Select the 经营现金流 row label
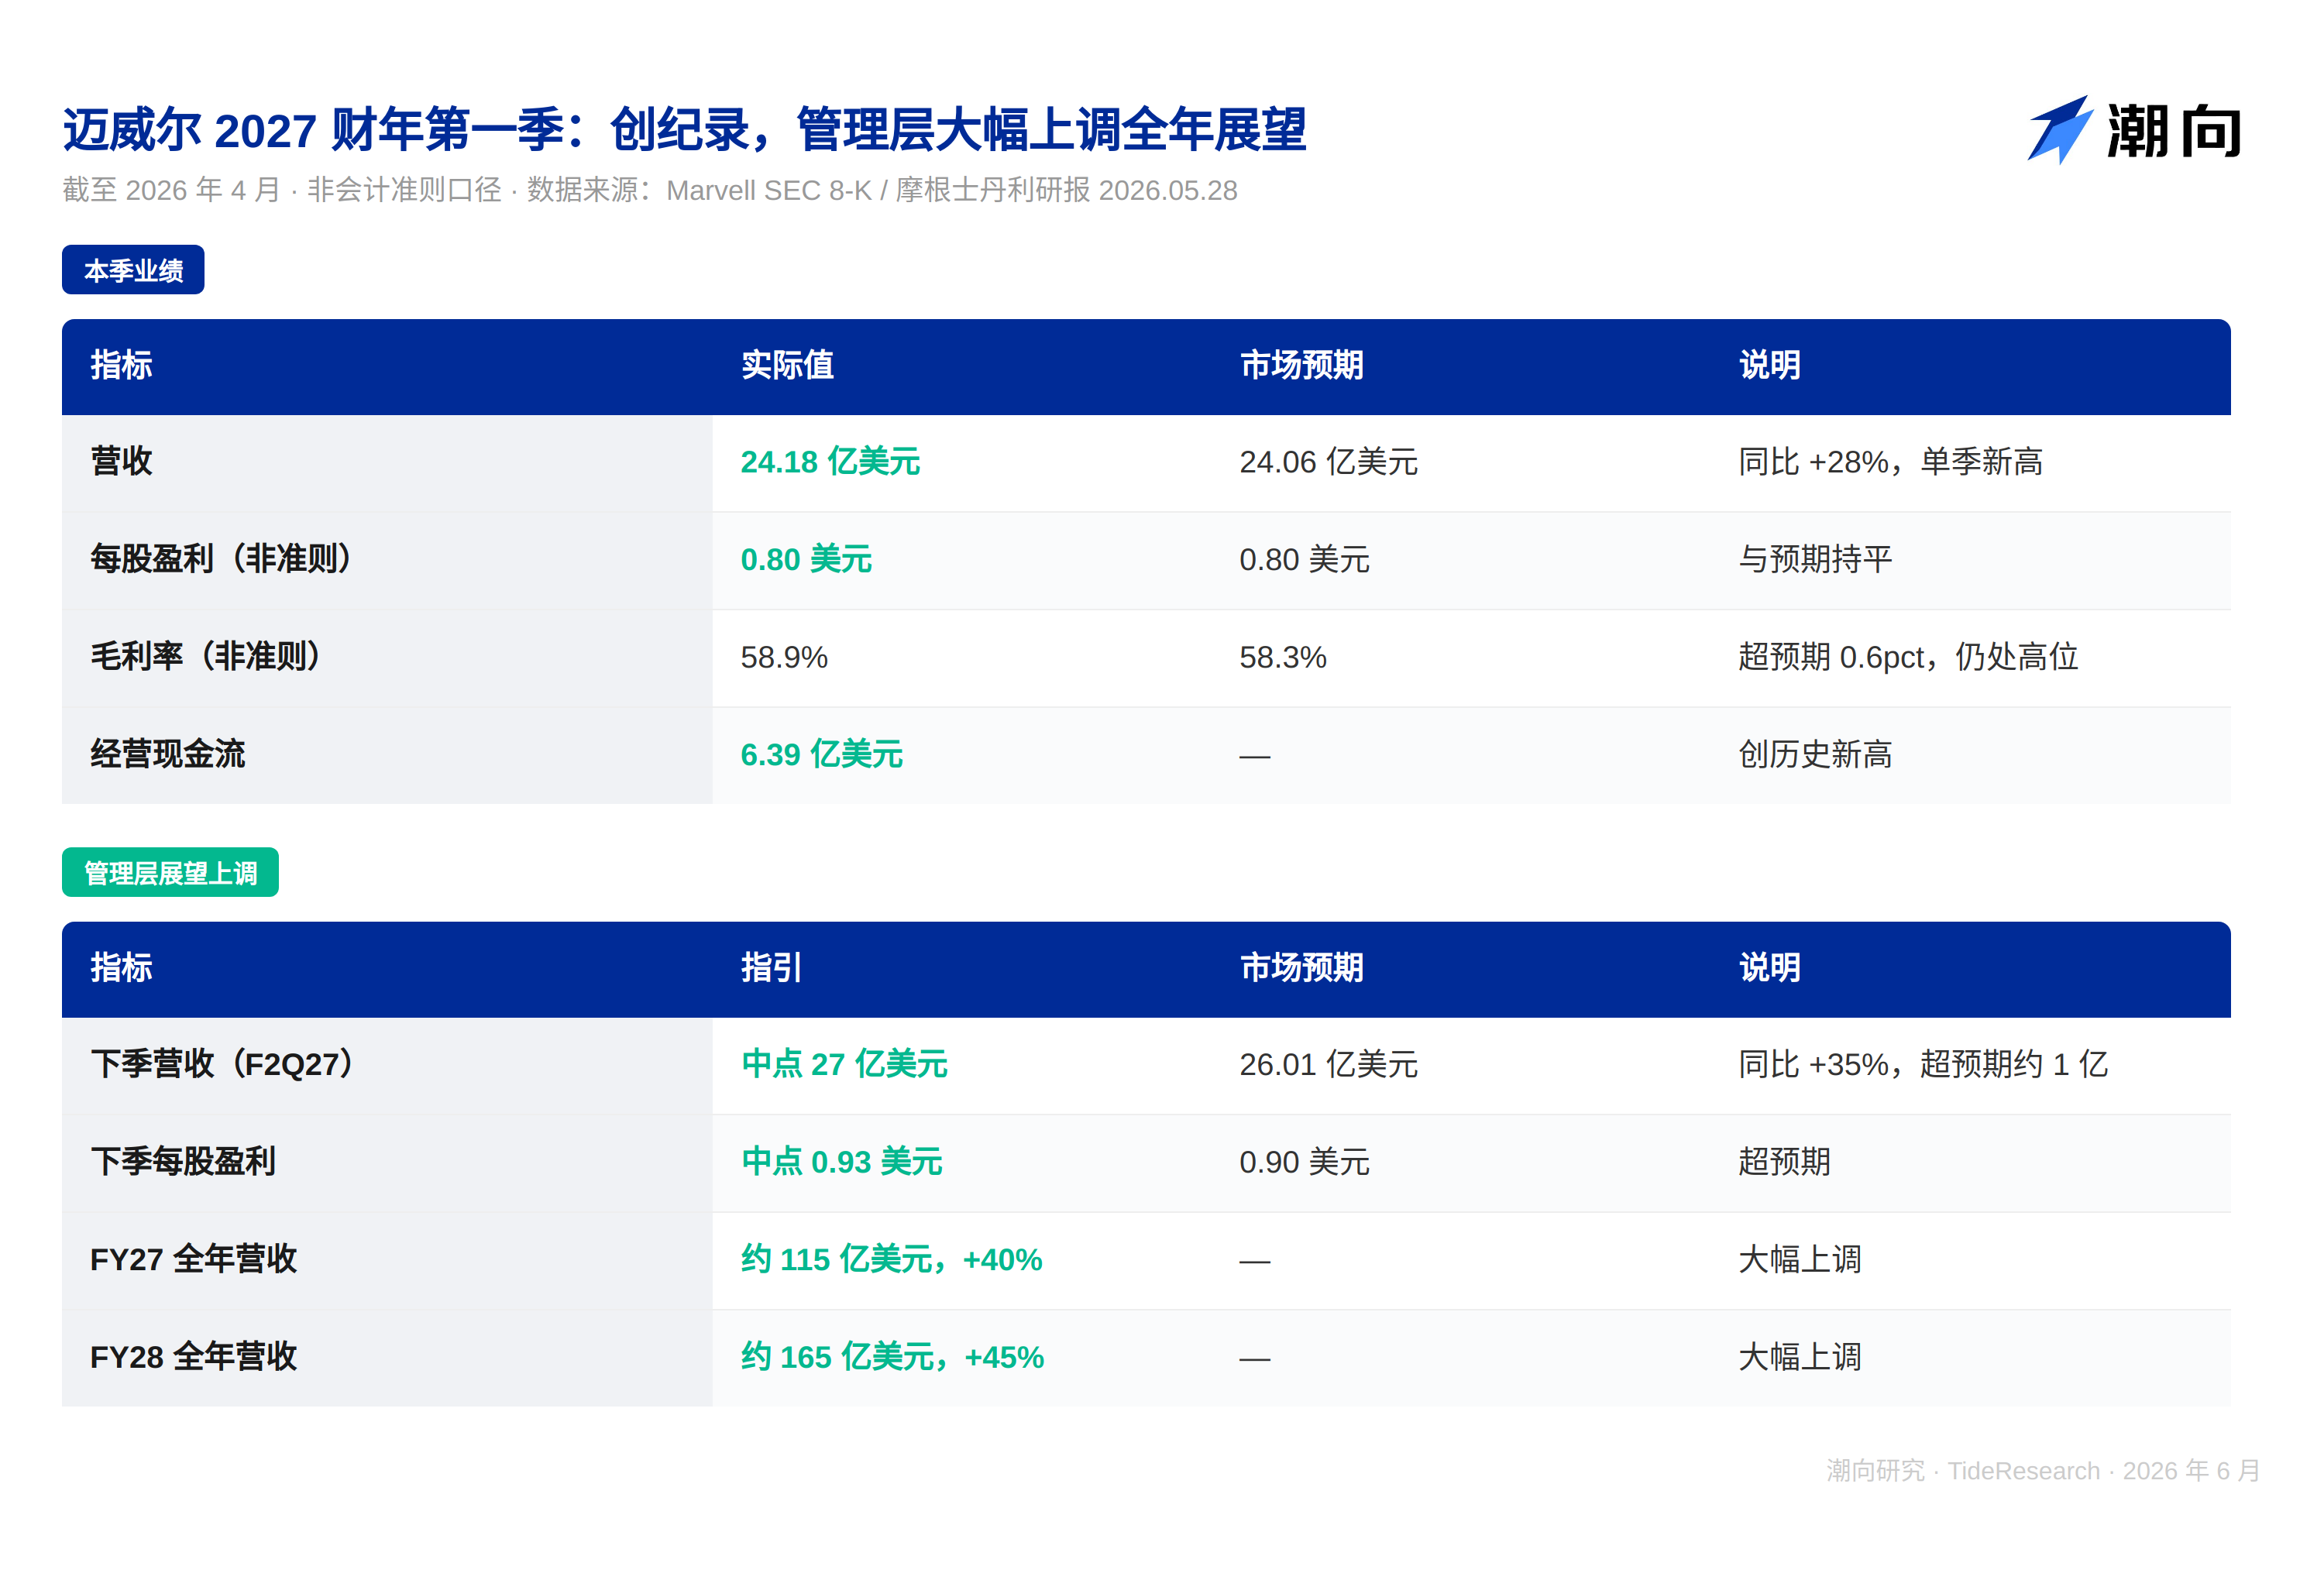 168,754
